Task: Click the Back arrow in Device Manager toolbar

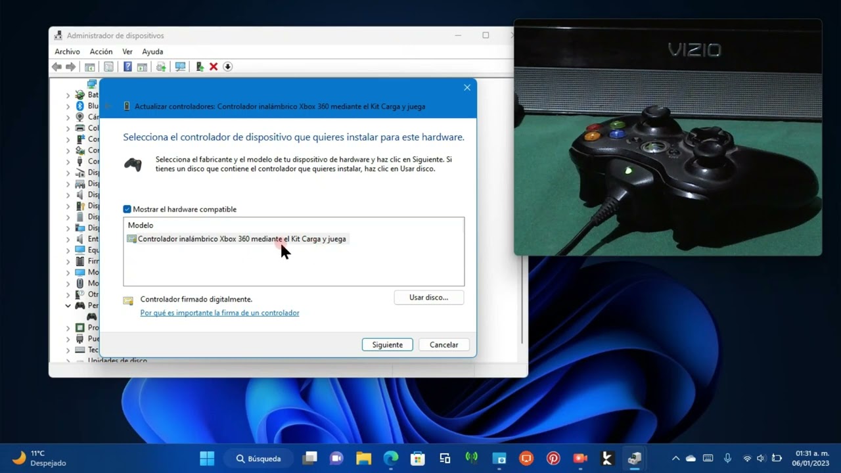Action: point(57,67)
